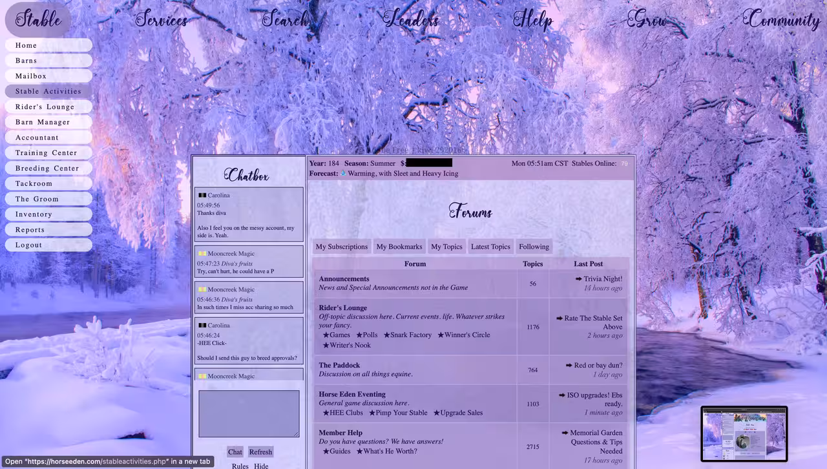
Task: Open Rider's Lounge forum link in table
Action: [342, 308]
